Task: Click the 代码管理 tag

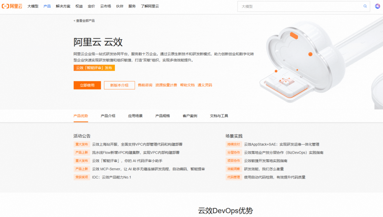Action: tap(234, 177)
